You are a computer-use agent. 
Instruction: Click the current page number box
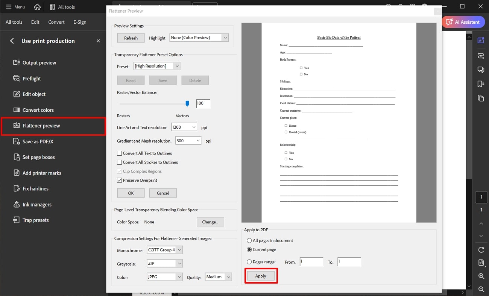click(x=481, y=197)
